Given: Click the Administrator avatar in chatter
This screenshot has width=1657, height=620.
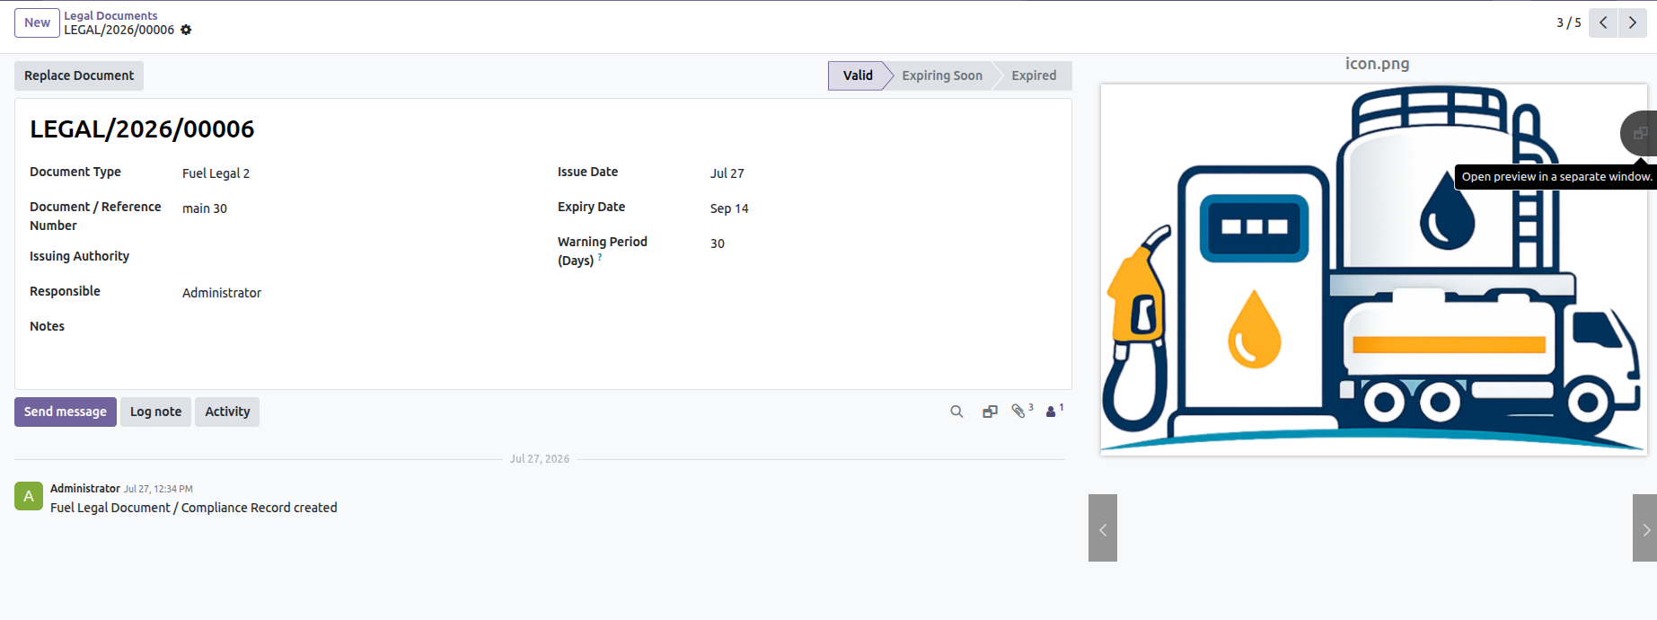Looking at the screenshot, I should click(29, 496).
